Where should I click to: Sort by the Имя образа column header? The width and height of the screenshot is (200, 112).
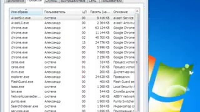point(26,12)
